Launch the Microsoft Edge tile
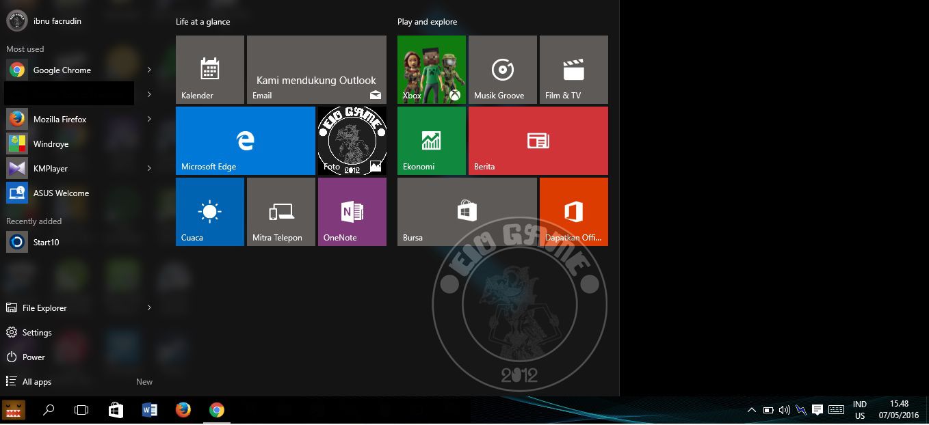Viewport: 929px width, 425px height. tap(246, 141)
